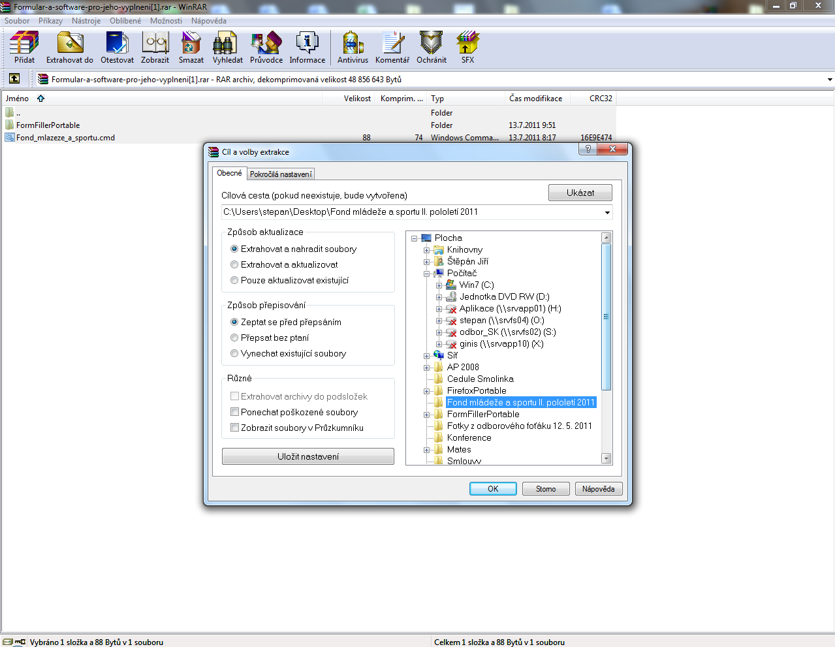Click the Storno cancel button
The height and width of the screenshot is (647, 835).
click(546, 488)
